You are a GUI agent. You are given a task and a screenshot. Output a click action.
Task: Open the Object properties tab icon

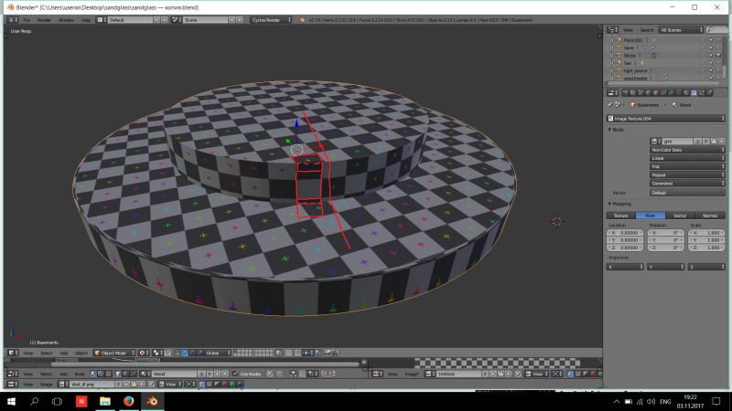(x=655, y=93)
